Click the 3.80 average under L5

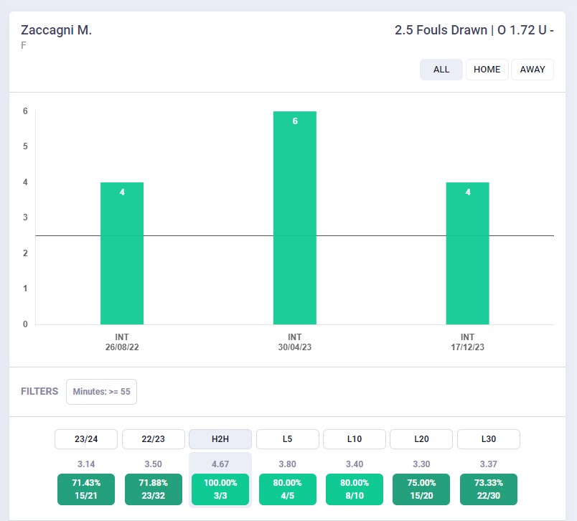[x=287, y=464]
